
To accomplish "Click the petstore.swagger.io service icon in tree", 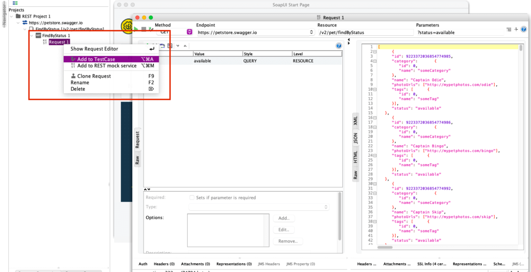I will (x=25, y=23).
